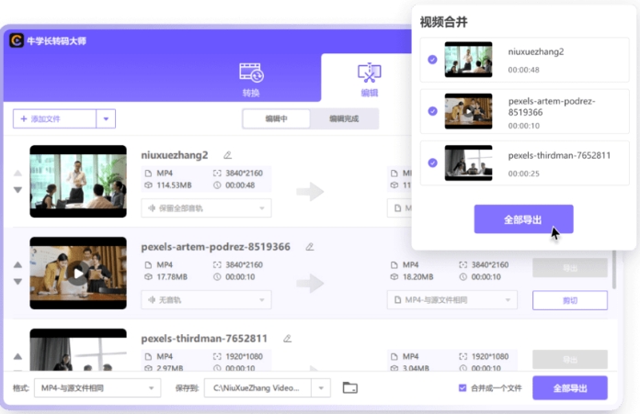Switch to the 转换 tab
The width and height of the screenshot is (640, 414).
click(251, 78)
